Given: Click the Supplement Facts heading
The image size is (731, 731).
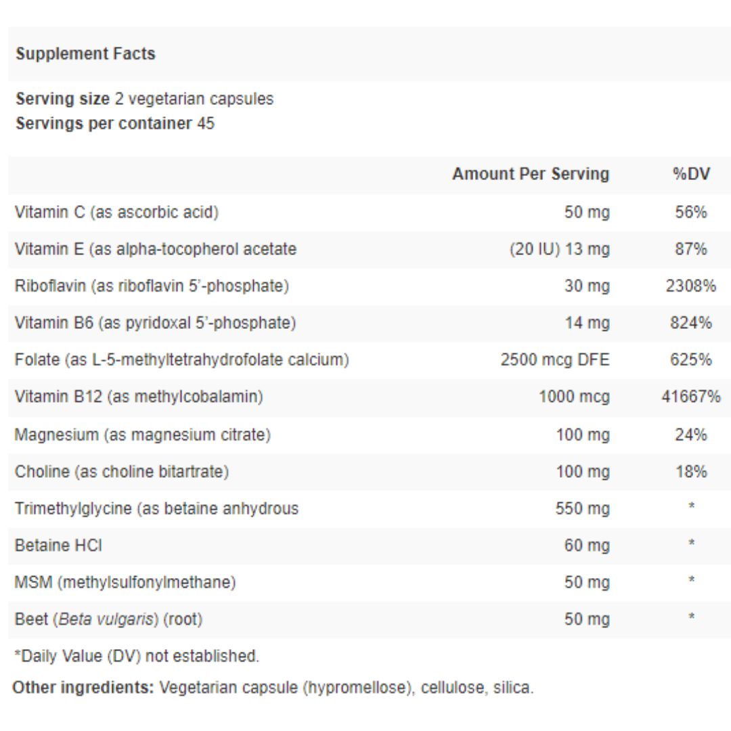Looking at the screenshot, I should tap(85, 54).
